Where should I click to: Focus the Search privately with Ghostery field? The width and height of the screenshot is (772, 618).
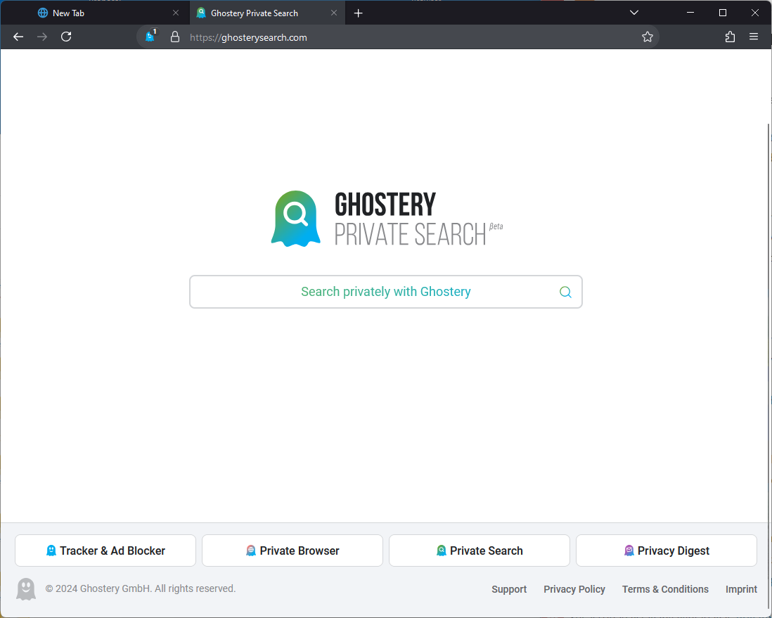tap(373, 292)
